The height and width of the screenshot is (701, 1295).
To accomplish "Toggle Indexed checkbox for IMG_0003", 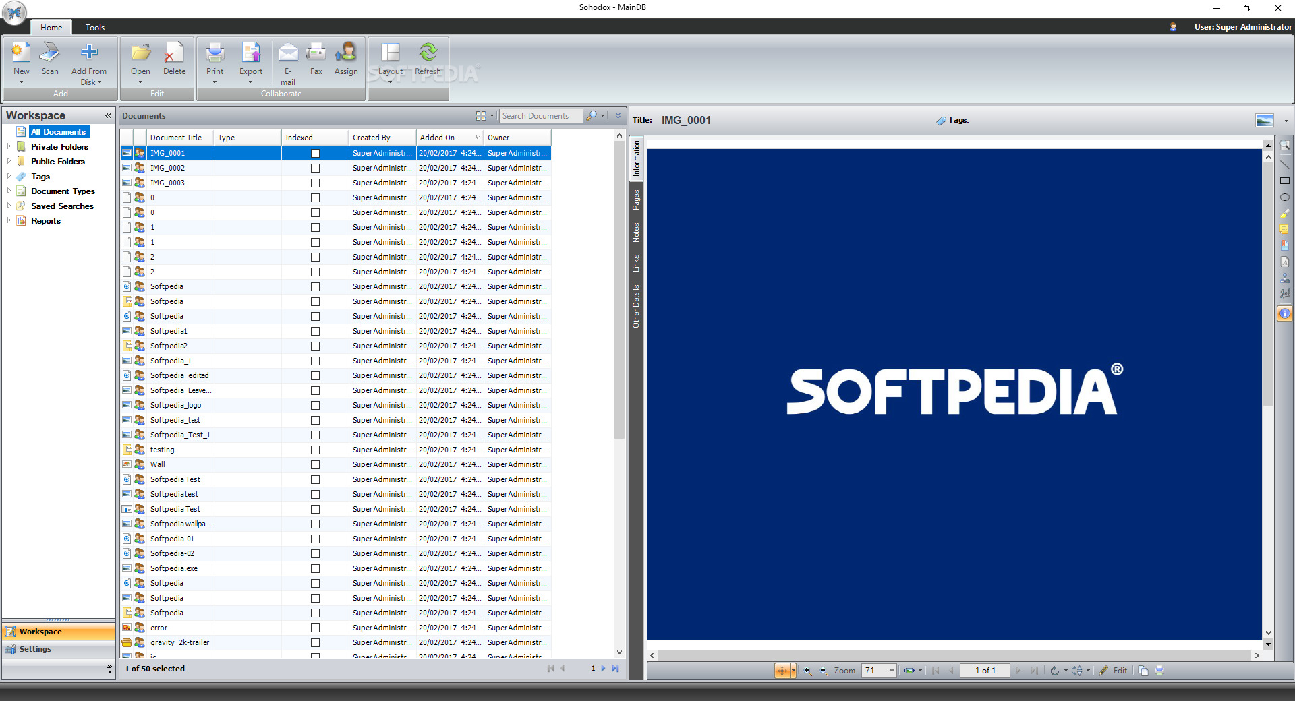I will coord(315,183).
